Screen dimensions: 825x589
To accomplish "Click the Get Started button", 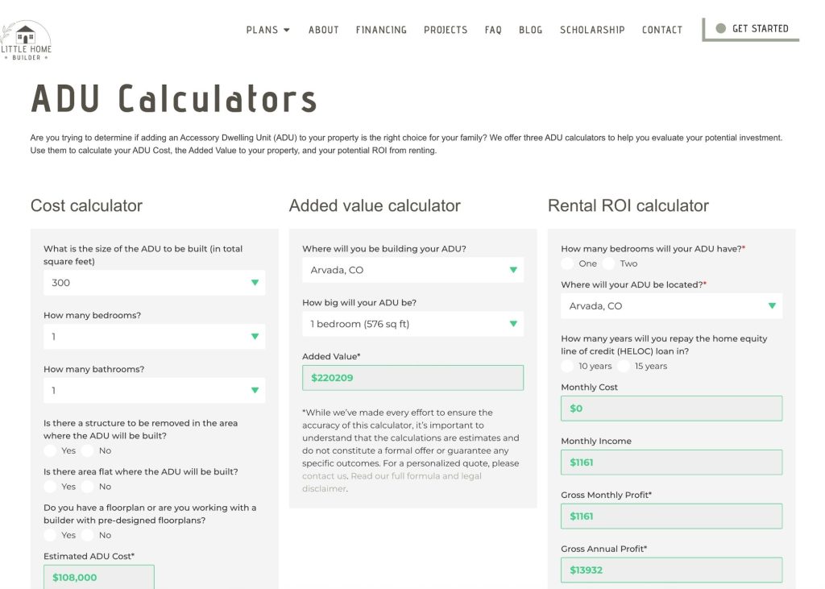I will point(751,29).
